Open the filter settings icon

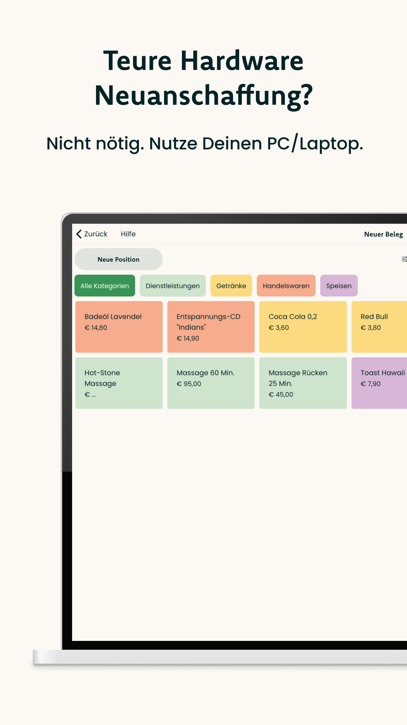404,259
